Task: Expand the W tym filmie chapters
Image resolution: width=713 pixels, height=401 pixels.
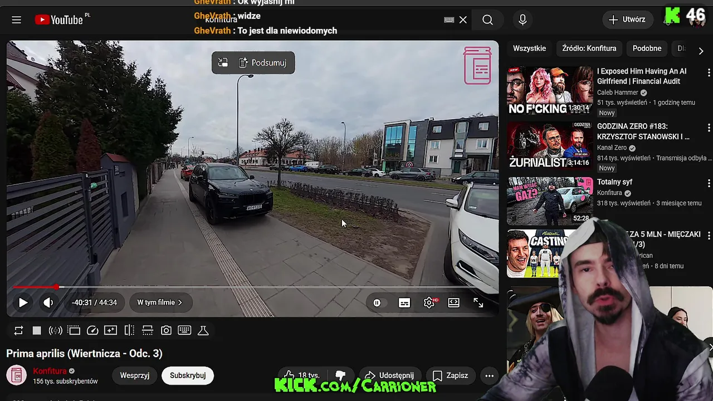Action: 160,302
